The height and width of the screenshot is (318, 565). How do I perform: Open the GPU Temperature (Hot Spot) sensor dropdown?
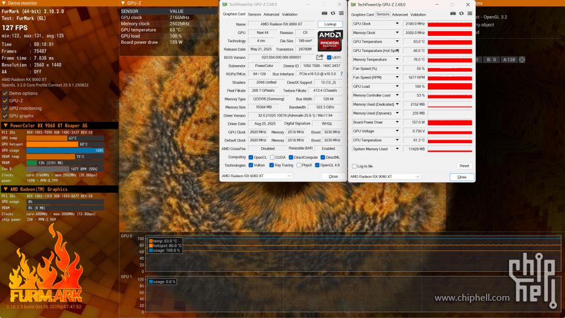397,51
